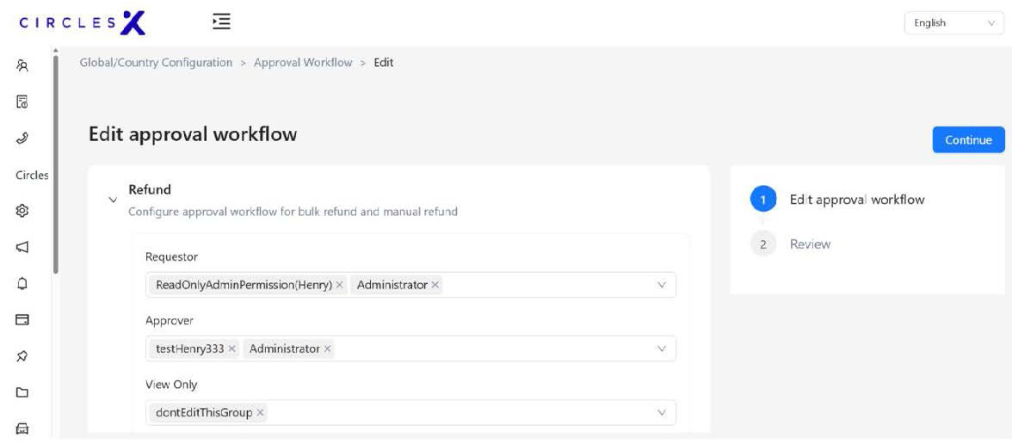Image resolution: width=1012 pixels, height=444 pixels.
Task: Click the Global/Country Configuration breadcrumb
Action: coord(156,63)
